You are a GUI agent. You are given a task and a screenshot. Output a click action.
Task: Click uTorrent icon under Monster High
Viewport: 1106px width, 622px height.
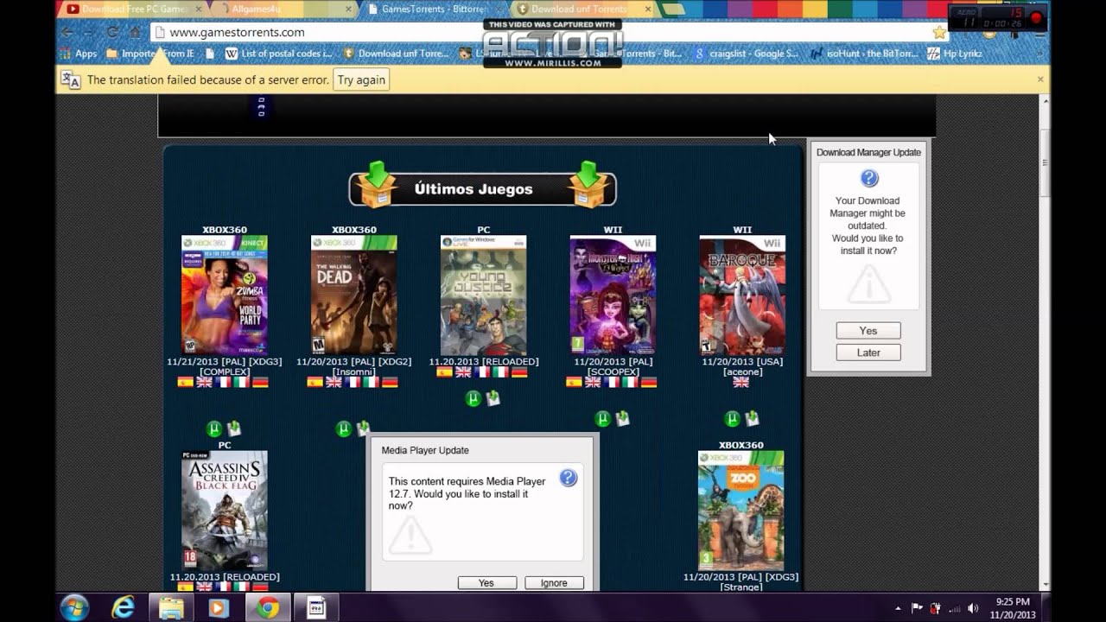click(602, 419)
